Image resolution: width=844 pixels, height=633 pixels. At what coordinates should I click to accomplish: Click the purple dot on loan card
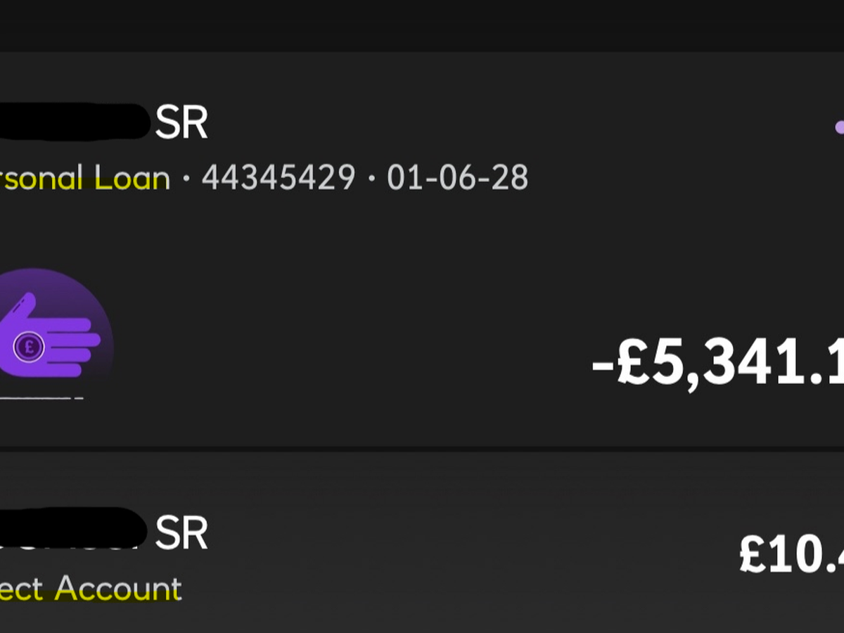(838, 127)
